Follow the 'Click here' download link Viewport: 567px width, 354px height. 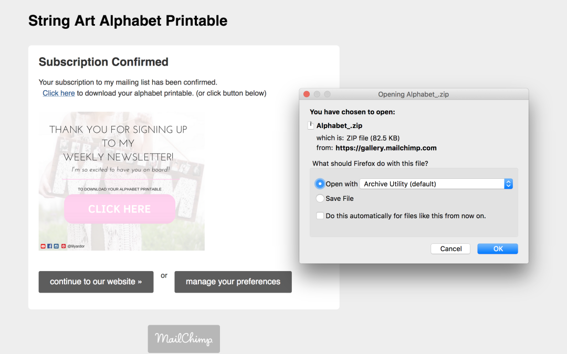(59, 93)
